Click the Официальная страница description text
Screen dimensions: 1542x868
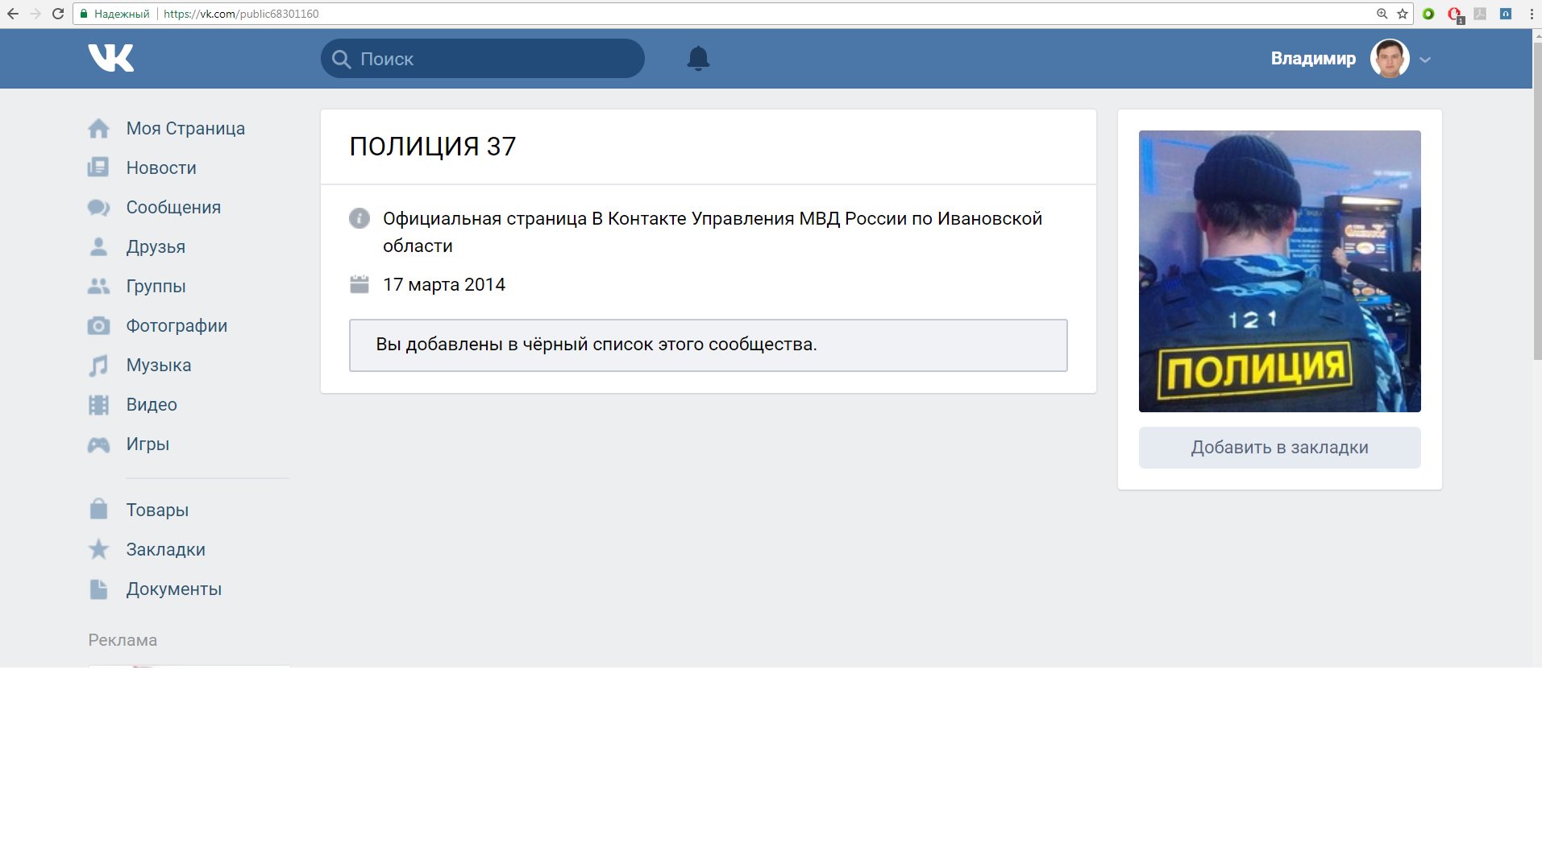713,232
